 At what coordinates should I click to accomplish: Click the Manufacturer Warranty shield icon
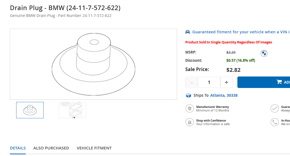click(x=190, y=108)
